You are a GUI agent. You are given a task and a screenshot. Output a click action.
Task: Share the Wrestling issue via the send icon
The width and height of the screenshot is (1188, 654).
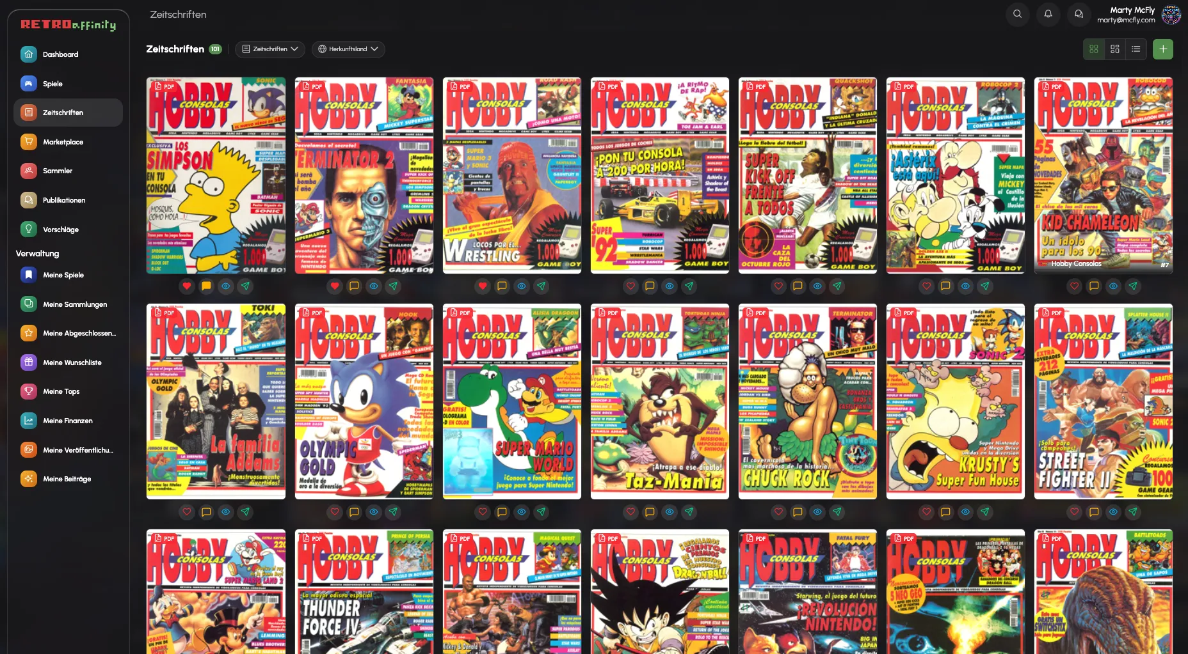click(541, 286)
